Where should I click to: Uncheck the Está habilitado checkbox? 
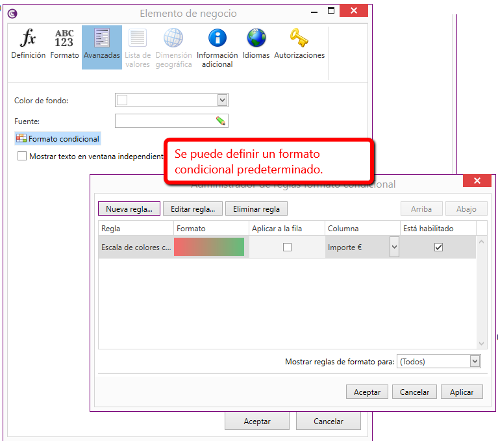pos(438,247)
